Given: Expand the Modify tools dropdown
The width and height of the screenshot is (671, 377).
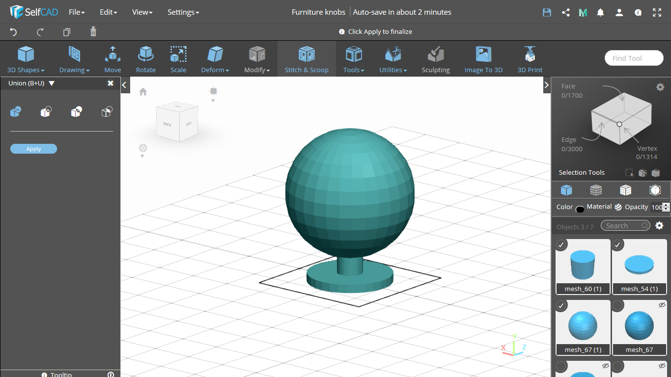Looking at the screenshot, I should 257,59.
